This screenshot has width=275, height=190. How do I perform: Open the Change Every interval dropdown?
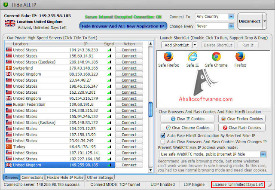pos(231,26)
